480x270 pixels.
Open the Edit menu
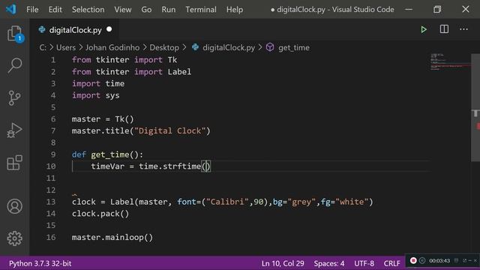click(x=55, y=10)
